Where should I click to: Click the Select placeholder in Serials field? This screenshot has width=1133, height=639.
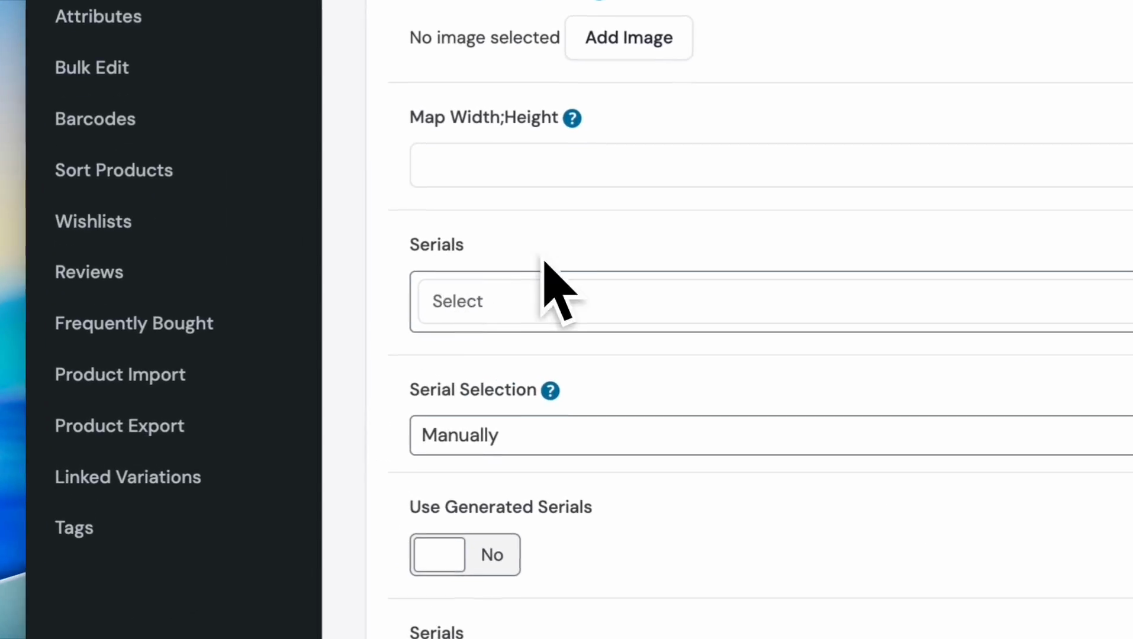point(458,302)
